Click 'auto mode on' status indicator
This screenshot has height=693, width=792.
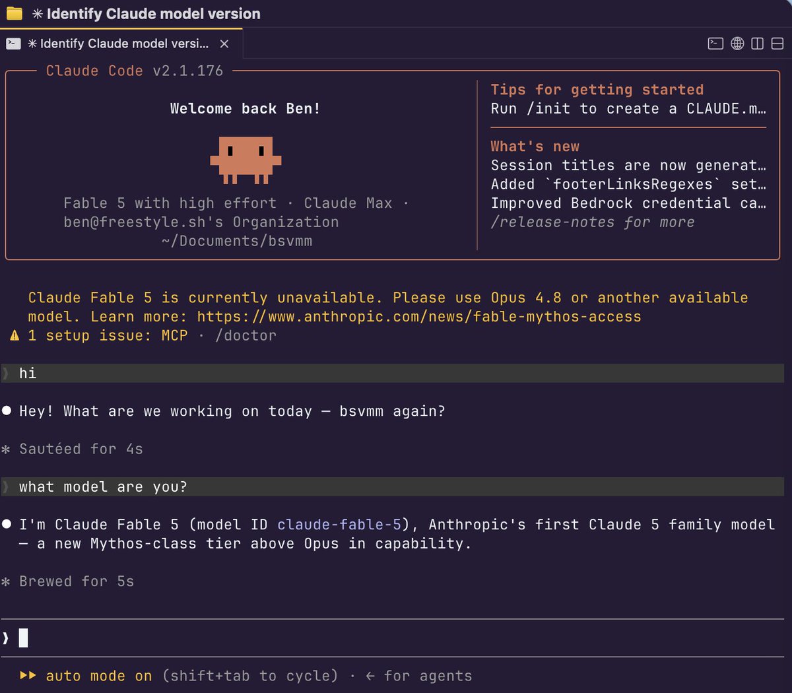99,676
